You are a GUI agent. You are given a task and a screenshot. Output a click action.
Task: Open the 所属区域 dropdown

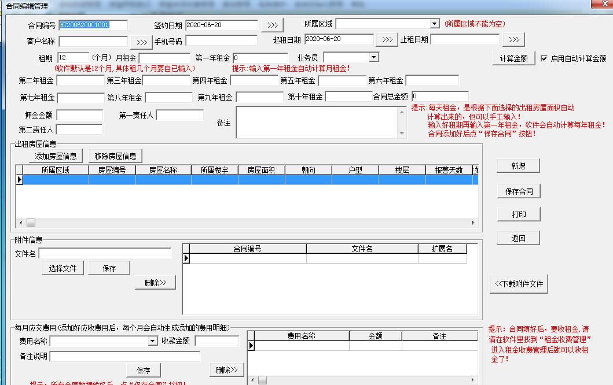(x=435, y=24)
